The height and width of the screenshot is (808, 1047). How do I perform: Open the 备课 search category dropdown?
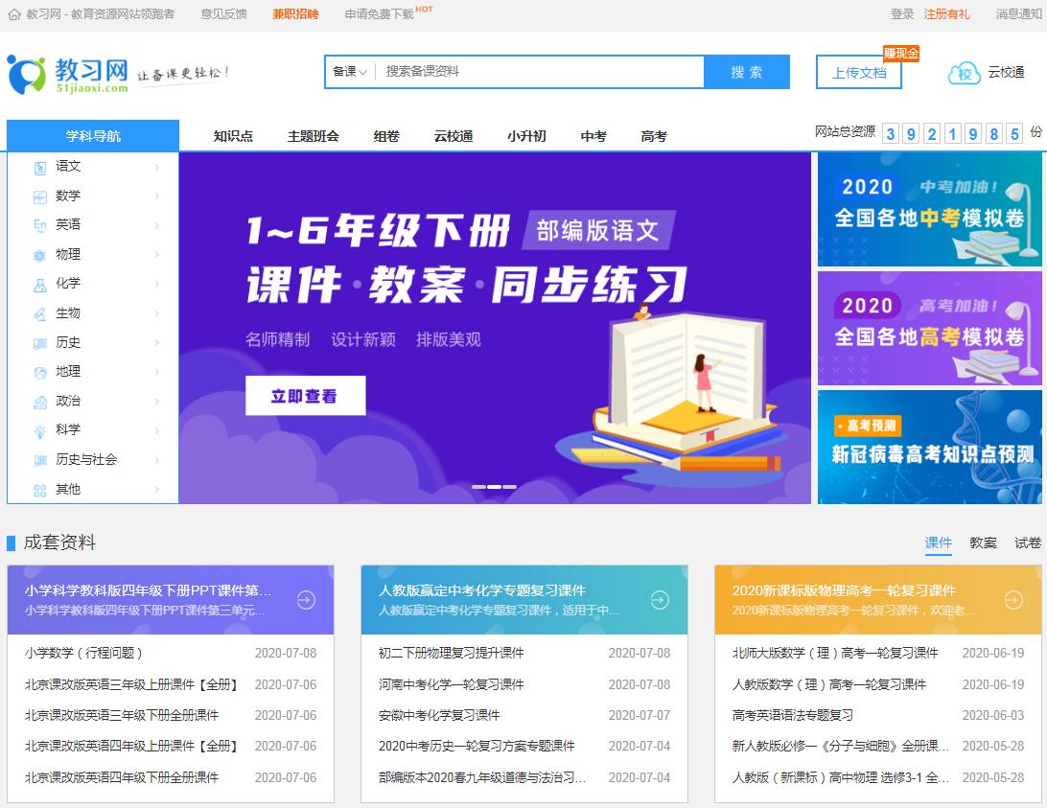(x=349, y=72)
